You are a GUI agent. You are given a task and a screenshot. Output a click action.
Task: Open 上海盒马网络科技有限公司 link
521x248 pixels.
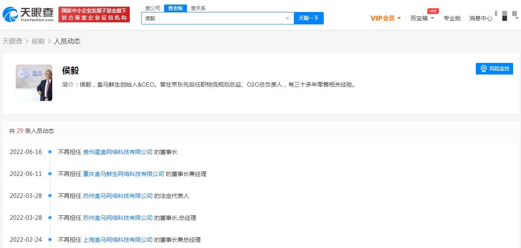(x=118, y=240)
